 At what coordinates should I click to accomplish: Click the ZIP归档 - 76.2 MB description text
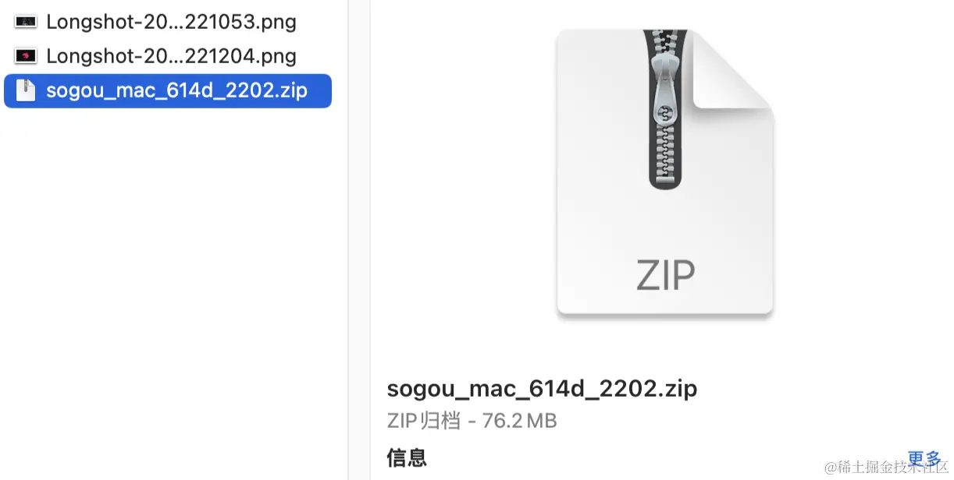[472, 422]
